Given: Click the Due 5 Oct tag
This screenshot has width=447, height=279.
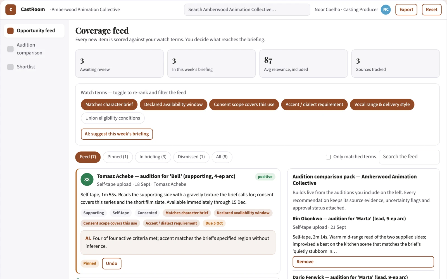Looking at the screenshot, I should (214, 223).
